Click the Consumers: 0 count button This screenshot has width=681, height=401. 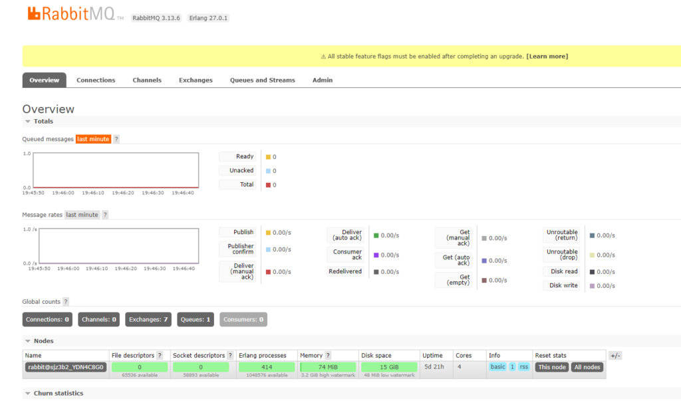click(x=243, y=319)
